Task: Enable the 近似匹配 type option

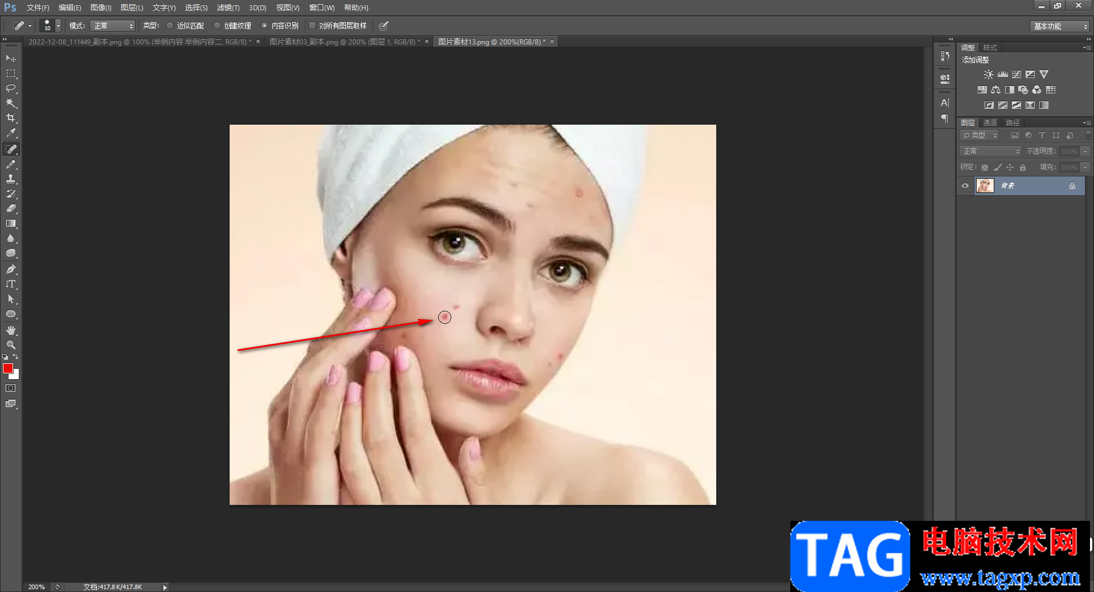Action: coord(170,26)
